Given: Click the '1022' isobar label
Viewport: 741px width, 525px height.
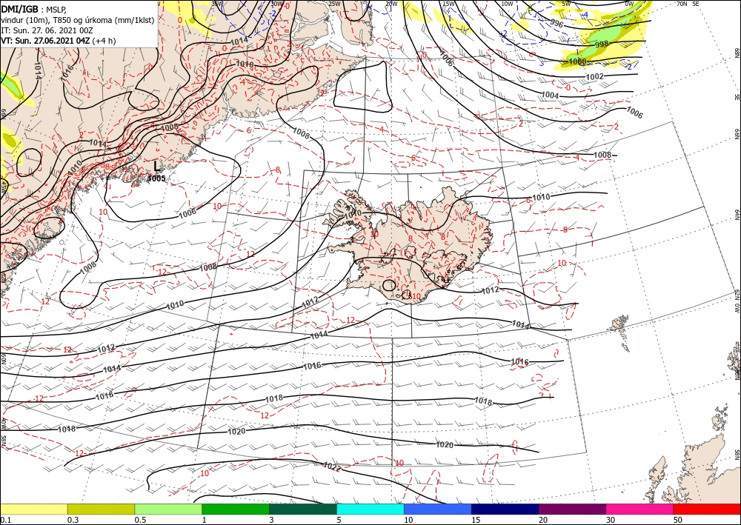Looking at the screenshot, I should [x=332, y=467].
